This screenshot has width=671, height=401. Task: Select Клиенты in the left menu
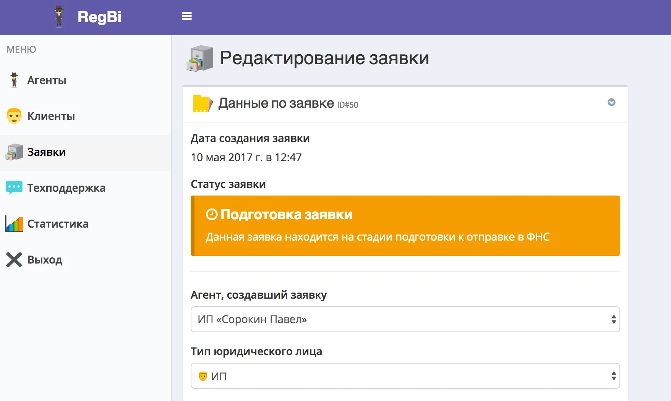[51, 116]
